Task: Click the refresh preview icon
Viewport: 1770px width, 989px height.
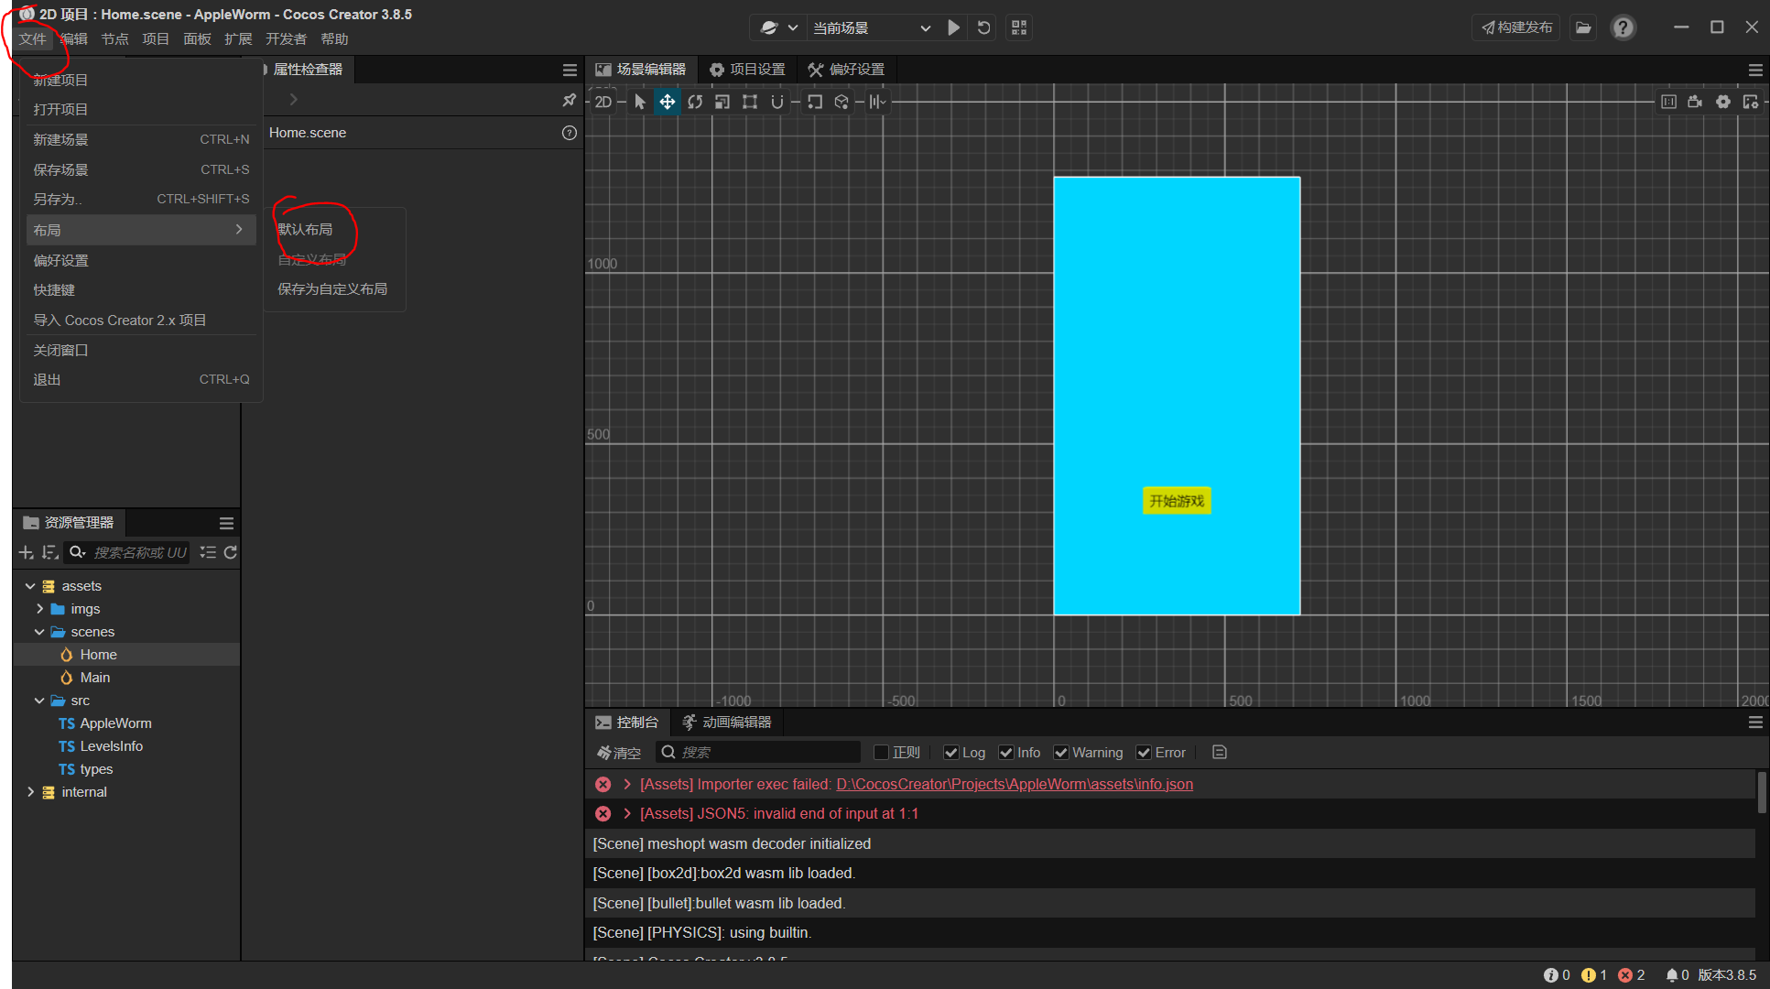Action: 984,27
